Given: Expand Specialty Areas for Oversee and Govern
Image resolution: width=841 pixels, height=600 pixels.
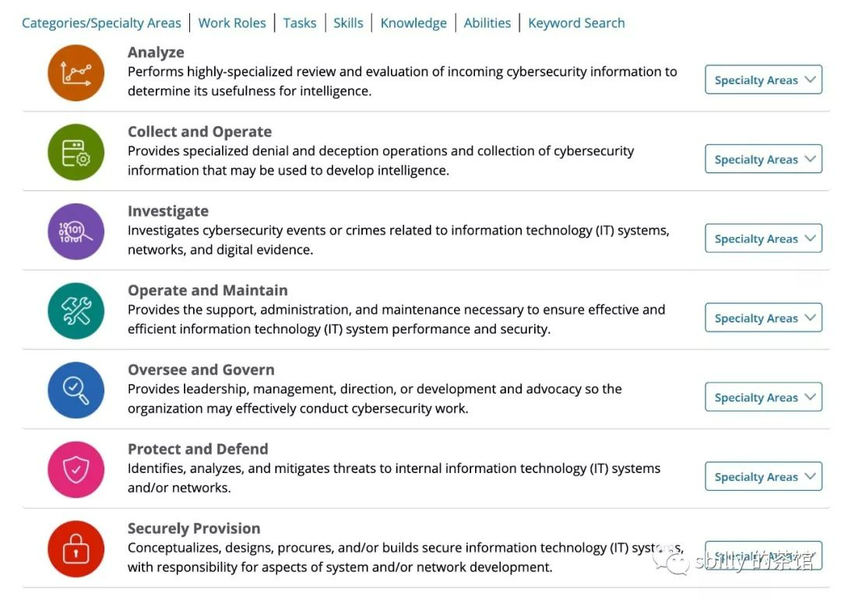Looking at the screenshot, I should tap(763, 397).
